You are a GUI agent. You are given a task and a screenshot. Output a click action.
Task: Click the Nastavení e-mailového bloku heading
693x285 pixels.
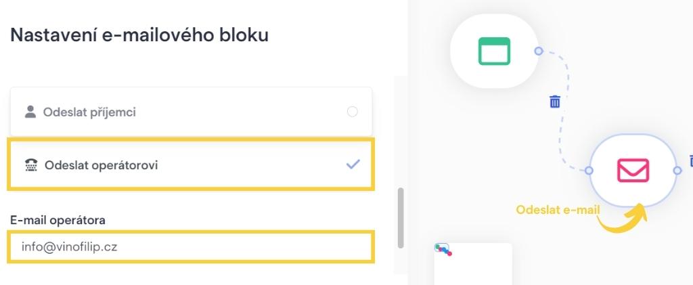139,35
